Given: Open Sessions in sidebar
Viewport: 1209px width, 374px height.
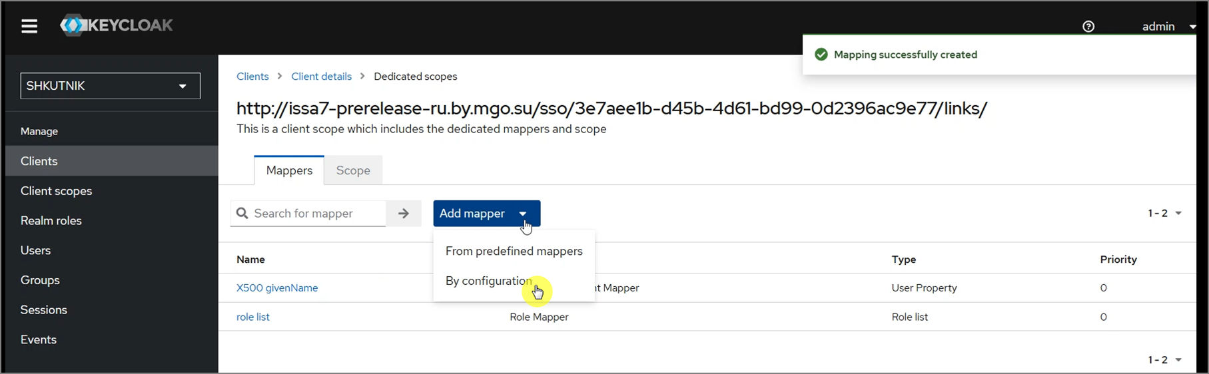Looking at the screenshot, I should (112, 310).
